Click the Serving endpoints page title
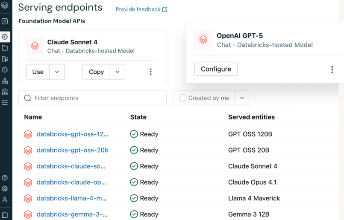This screenshot has width=344, height=220. click(x=60, y=8)
